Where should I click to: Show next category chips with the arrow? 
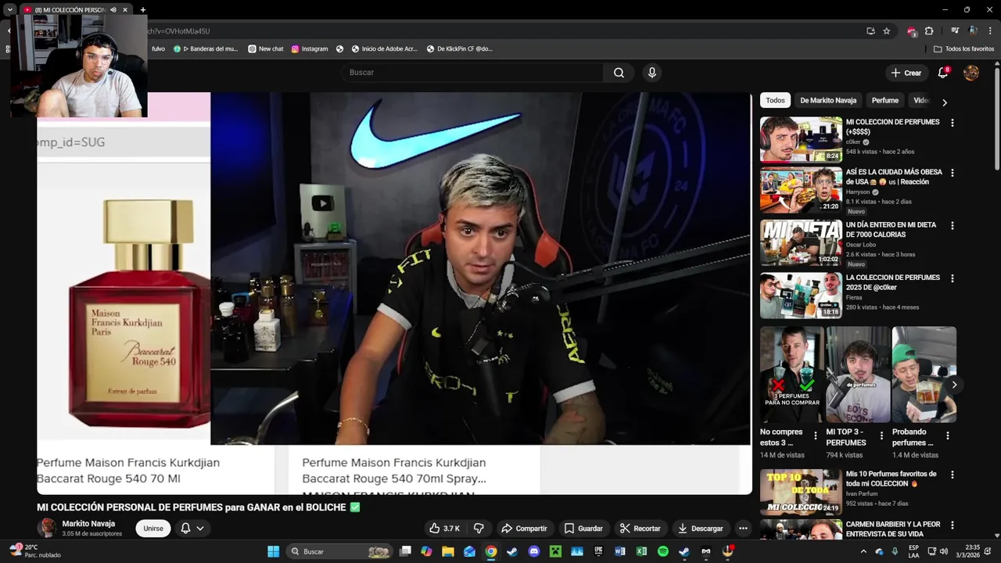click(944, 102)
